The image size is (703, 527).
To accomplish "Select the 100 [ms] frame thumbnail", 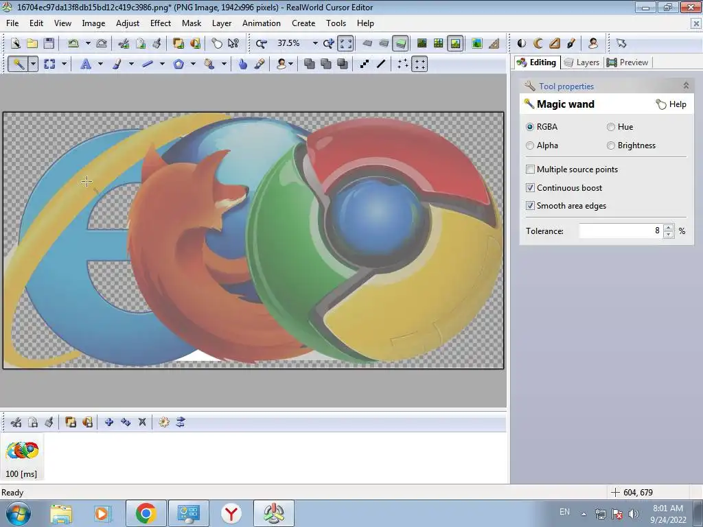I will coord(22,457).
